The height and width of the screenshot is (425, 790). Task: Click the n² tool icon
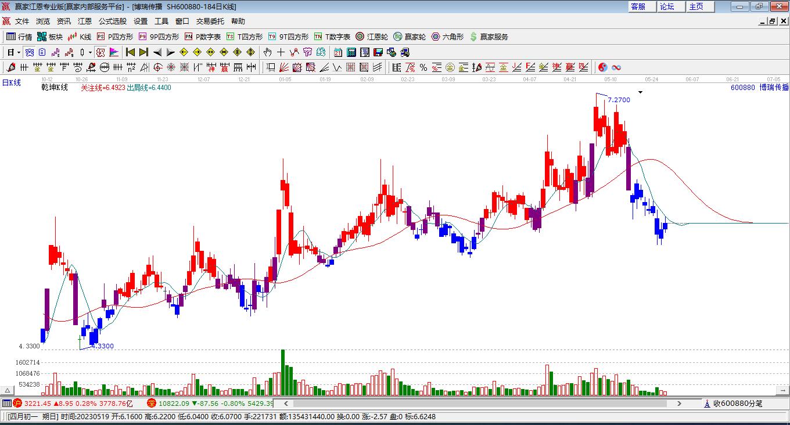(x=131, y=67)
